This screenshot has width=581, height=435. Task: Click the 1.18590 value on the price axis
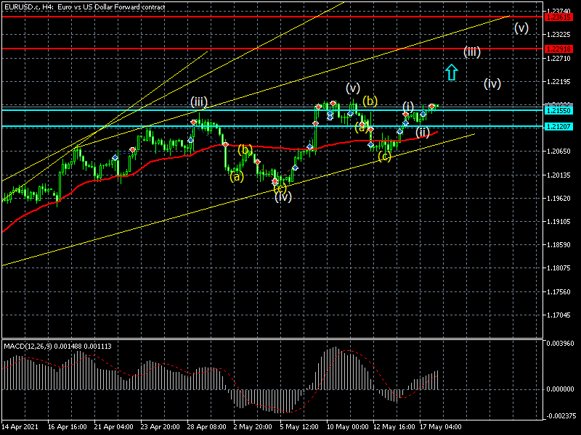pyautogui.click(x=558, y=245)
